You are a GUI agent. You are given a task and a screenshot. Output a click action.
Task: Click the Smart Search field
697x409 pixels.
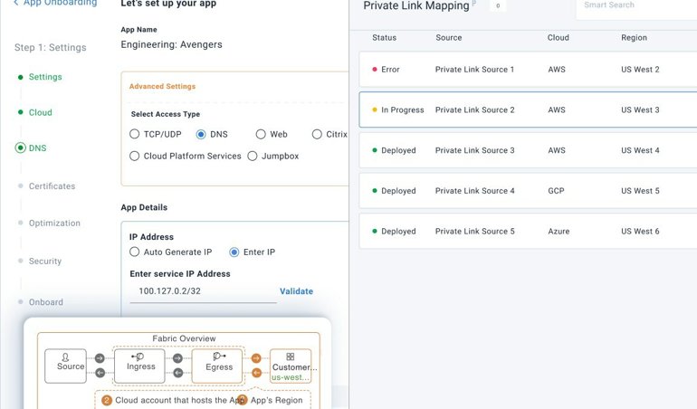click(x=634, y=5)
